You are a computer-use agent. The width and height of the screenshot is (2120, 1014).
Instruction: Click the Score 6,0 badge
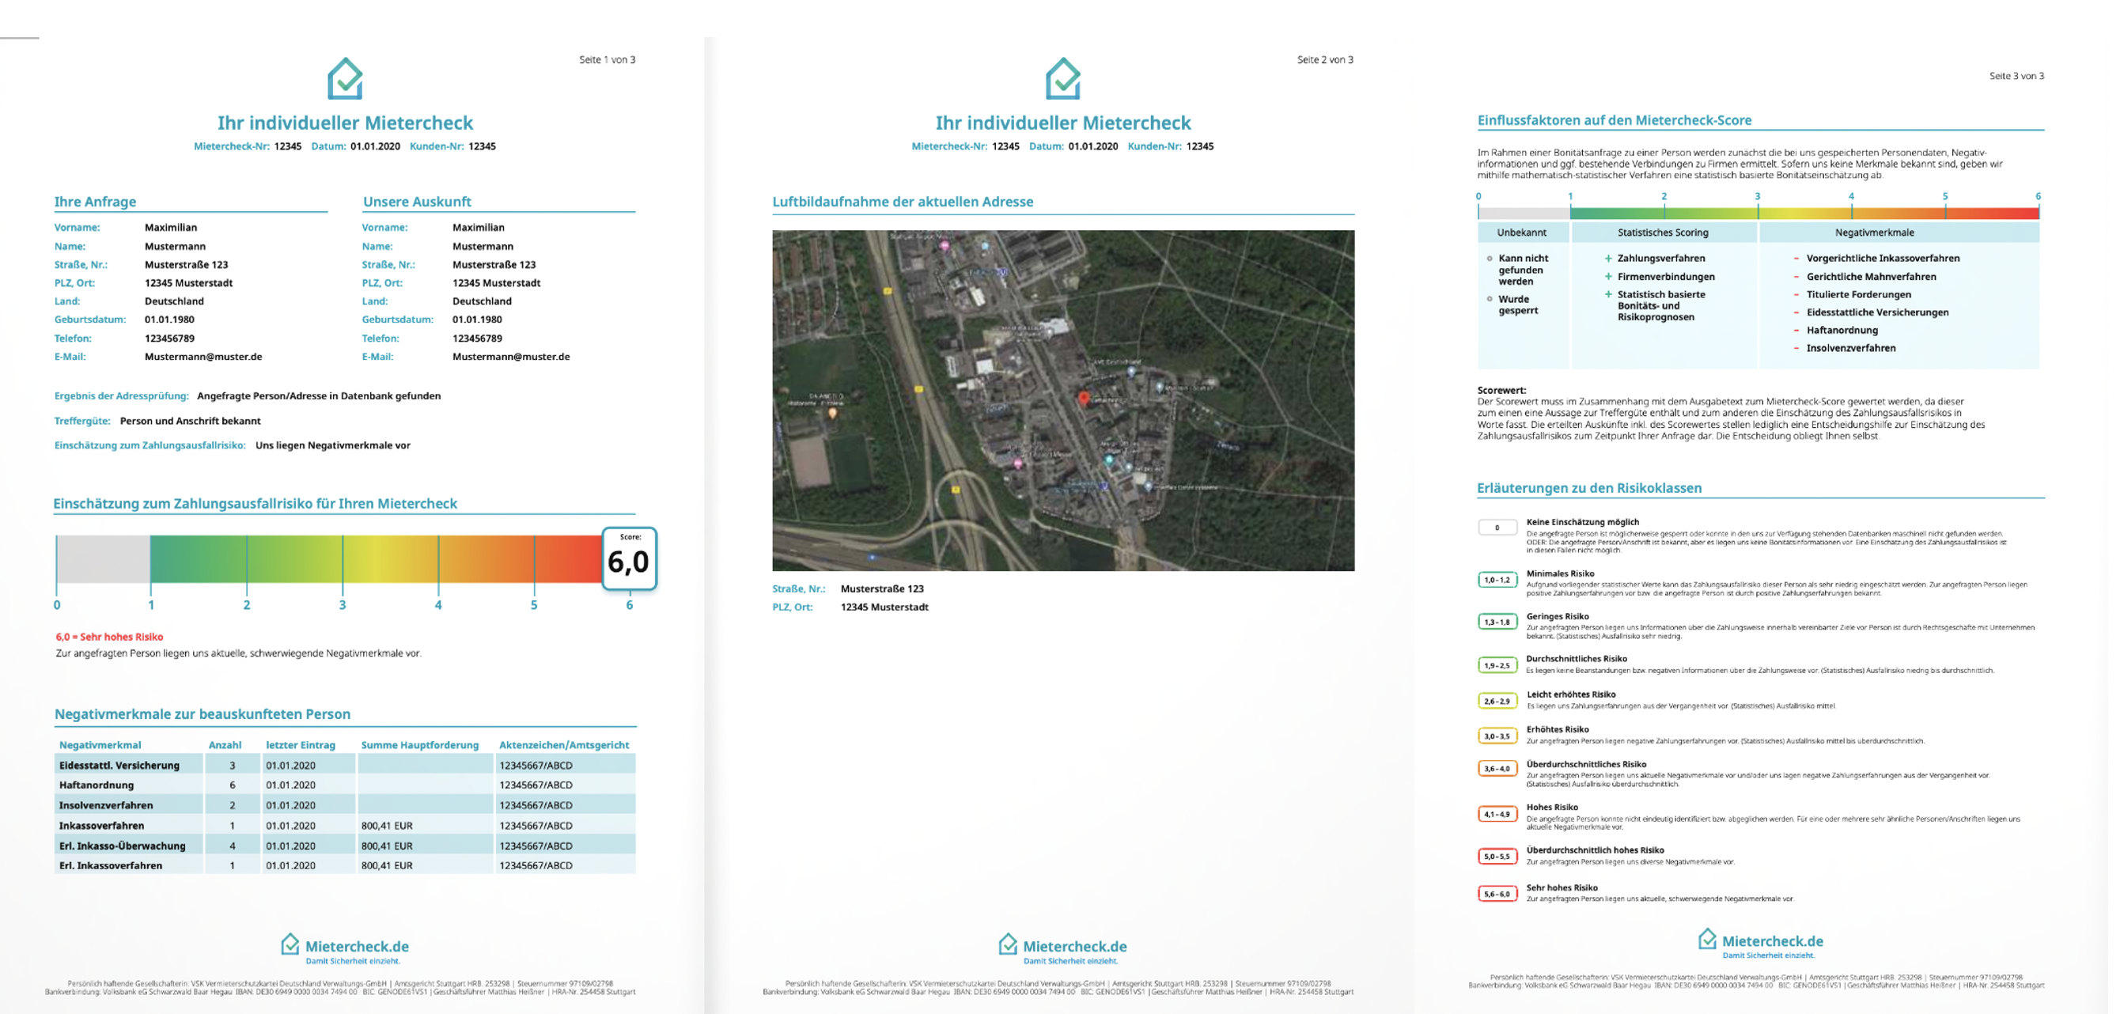(629, 559)
